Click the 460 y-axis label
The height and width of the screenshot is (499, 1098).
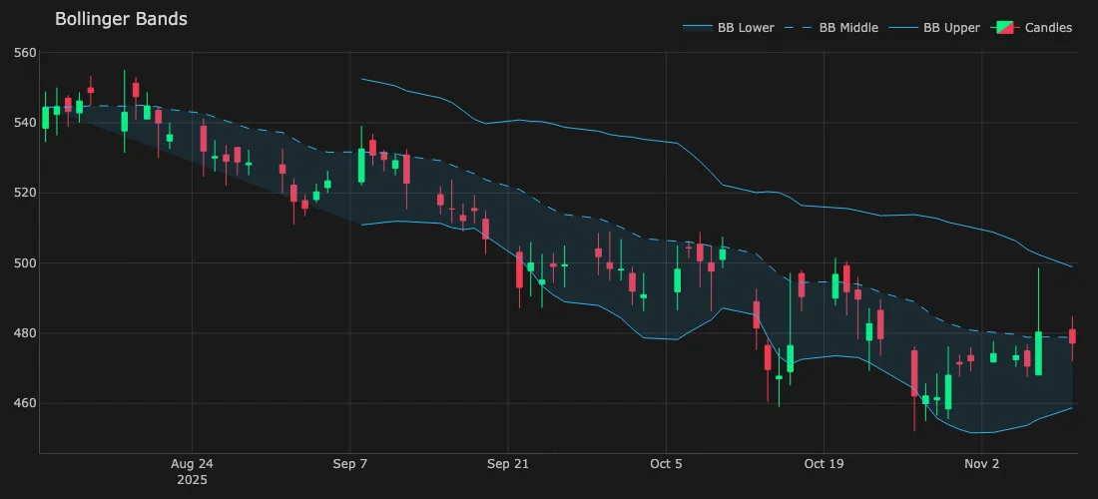tap(25, 404)
